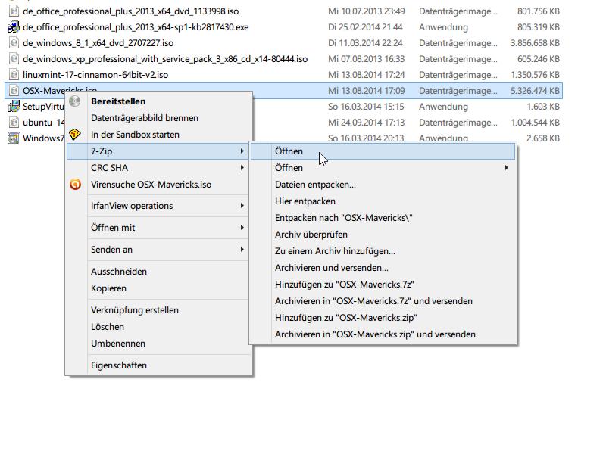
Task: Click the disc icon of the OSX-Mavericks file
Action: coord(14,91)
